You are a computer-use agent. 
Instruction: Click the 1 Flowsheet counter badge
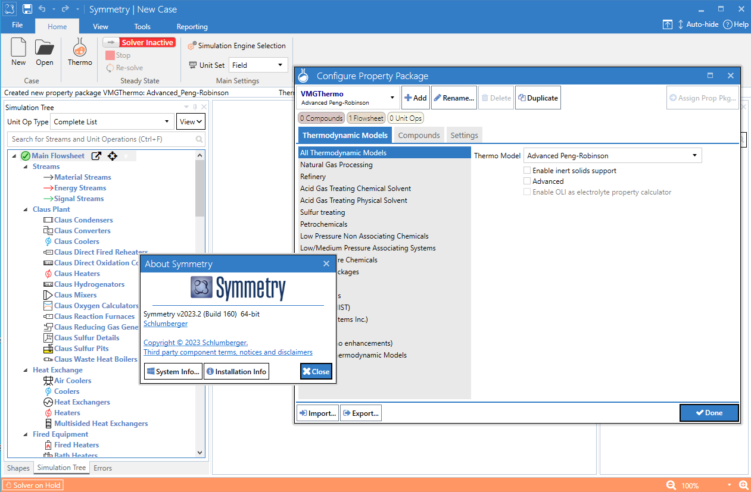pyautogui.click(x=366, y=118)
